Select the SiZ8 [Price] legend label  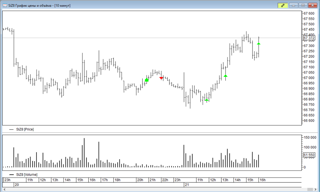coord(25,129)
